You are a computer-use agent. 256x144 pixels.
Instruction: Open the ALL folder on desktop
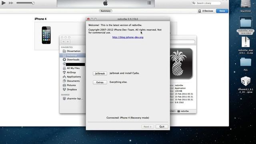tap(246, 64)
